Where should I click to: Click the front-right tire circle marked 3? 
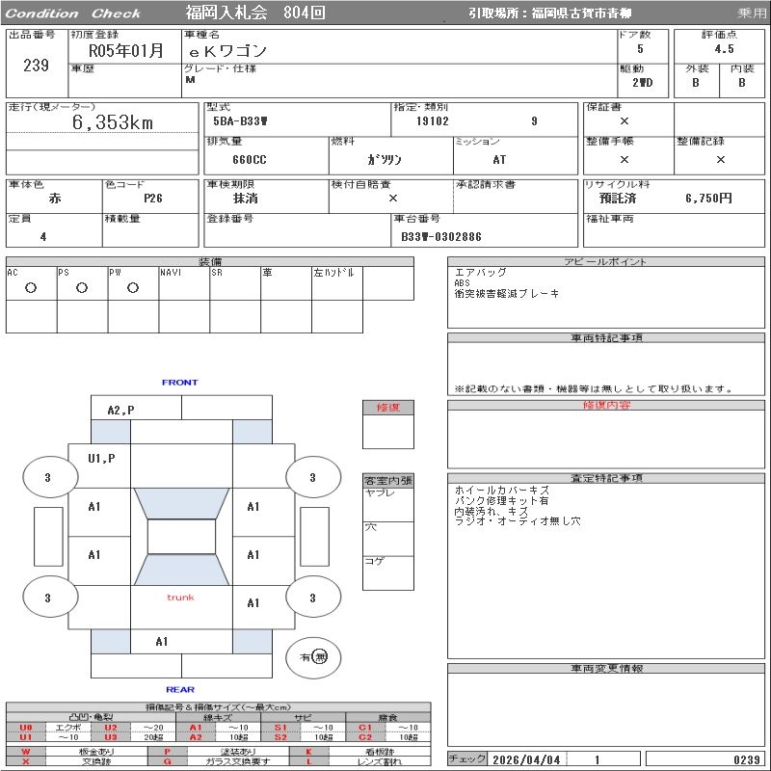click(312, 478)
